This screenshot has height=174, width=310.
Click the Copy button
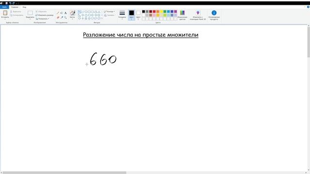pyautogui.click(x=16, y=15)
